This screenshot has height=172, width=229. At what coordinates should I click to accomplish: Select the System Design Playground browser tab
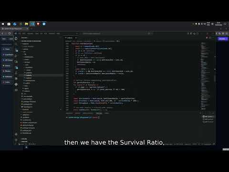coord(14,29)
